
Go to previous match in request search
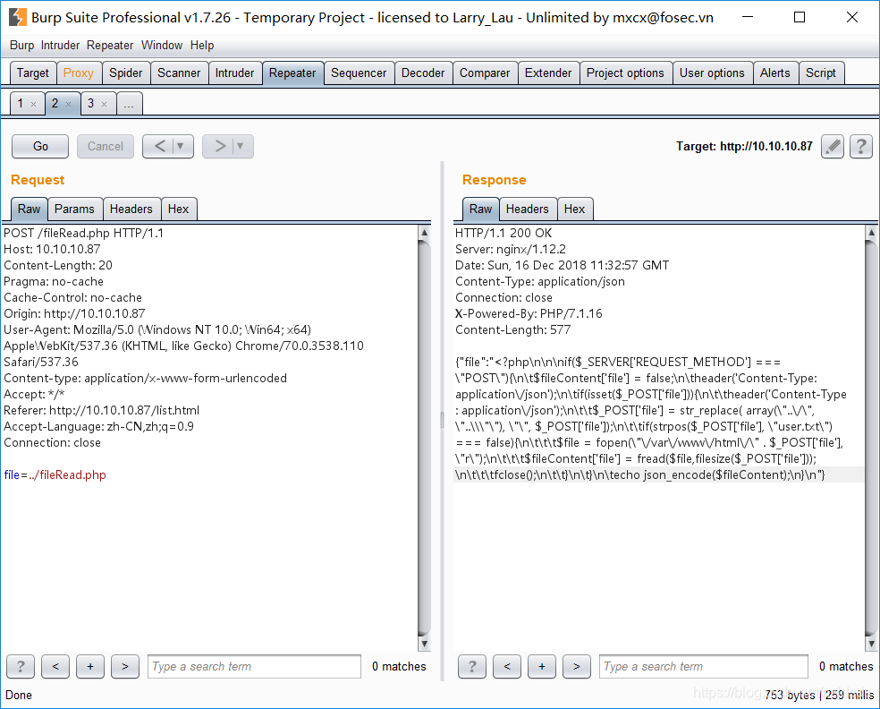55,666
